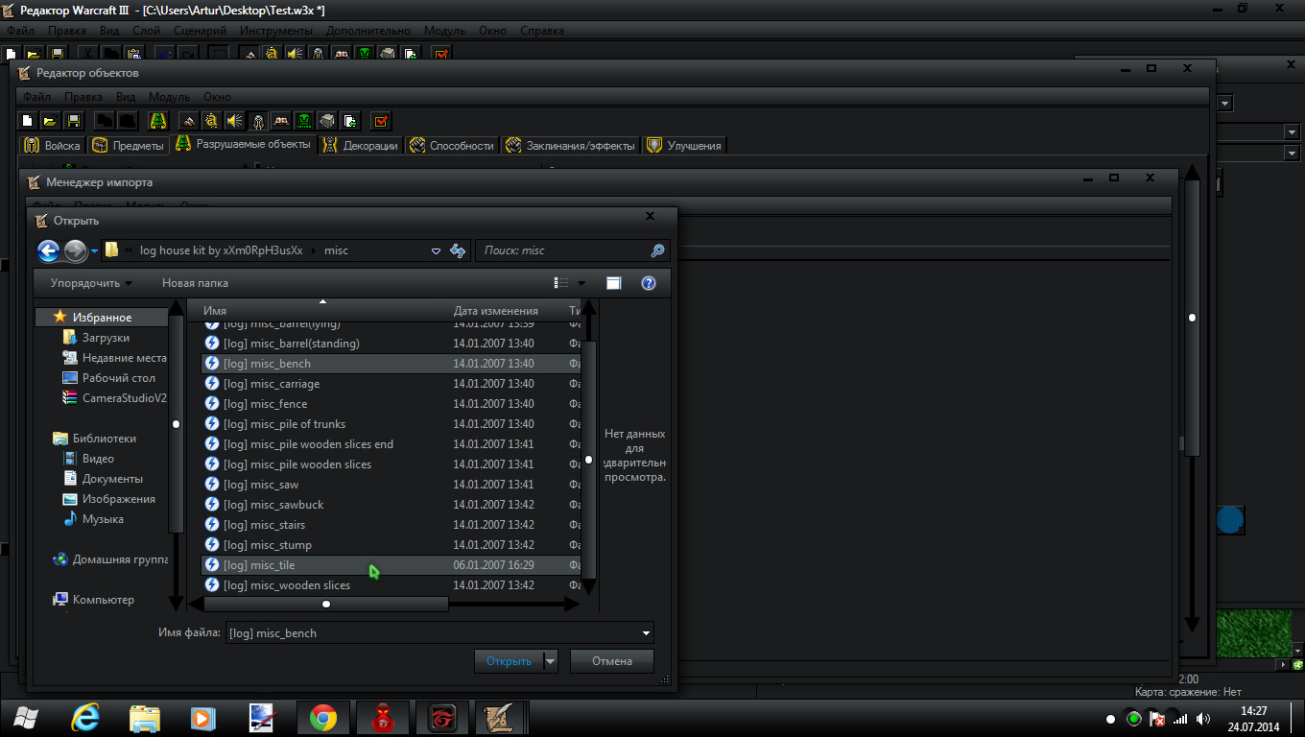Switch to 'Войска' tab in Object Editor
Image resolution: width=1305 pixels, height=737 pixels.
click(x=52, y=146)
